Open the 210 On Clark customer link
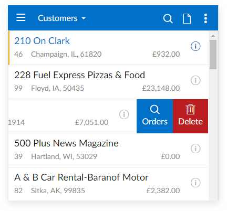This screenshot has height=211, width=227. [42, 41]
